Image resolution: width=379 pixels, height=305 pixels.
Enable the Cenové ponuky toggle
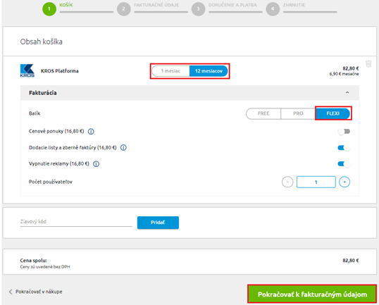coord(344,132)
